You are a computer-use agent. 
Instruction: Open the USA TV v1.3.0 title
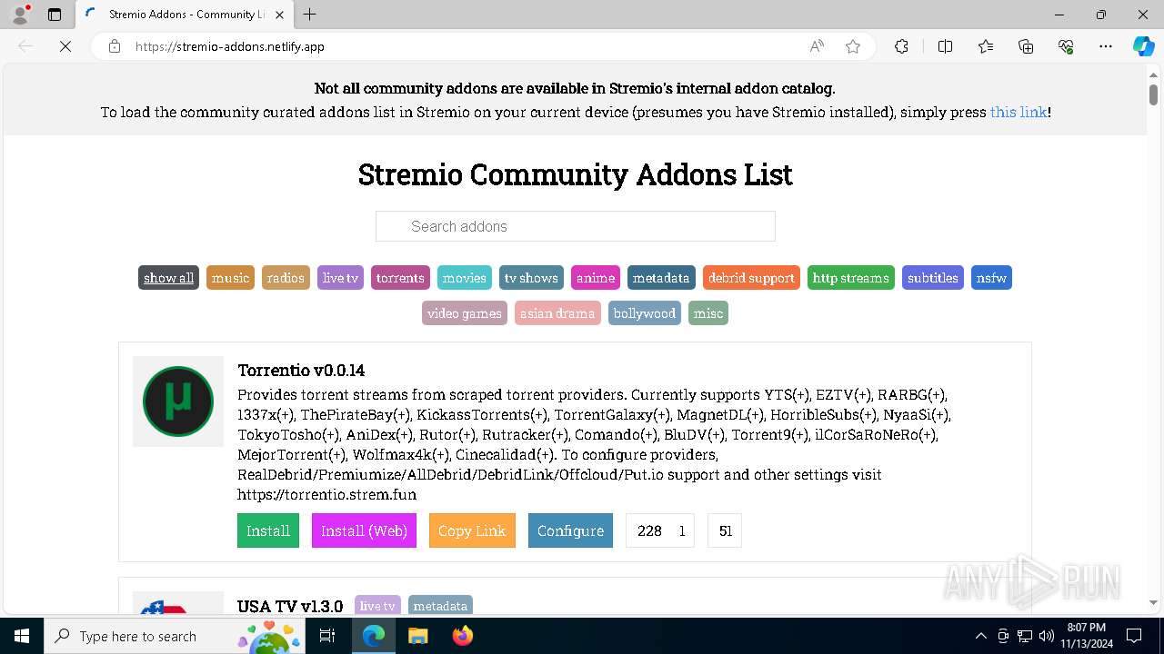(x=290, y=606)
